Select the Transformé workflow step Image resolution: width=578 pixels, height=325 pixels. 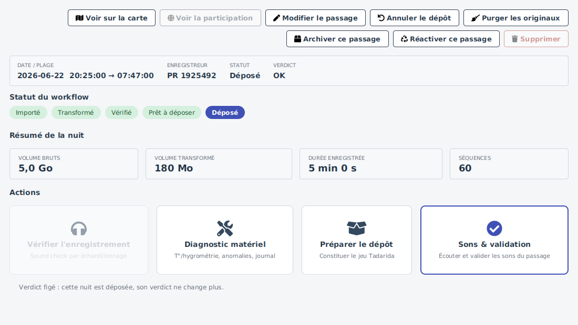[x=76, y=113]
